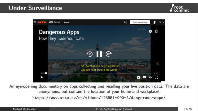Click the Under Surveillance slide title
This screenshot has height=111, width=198.
coord(35,8)
